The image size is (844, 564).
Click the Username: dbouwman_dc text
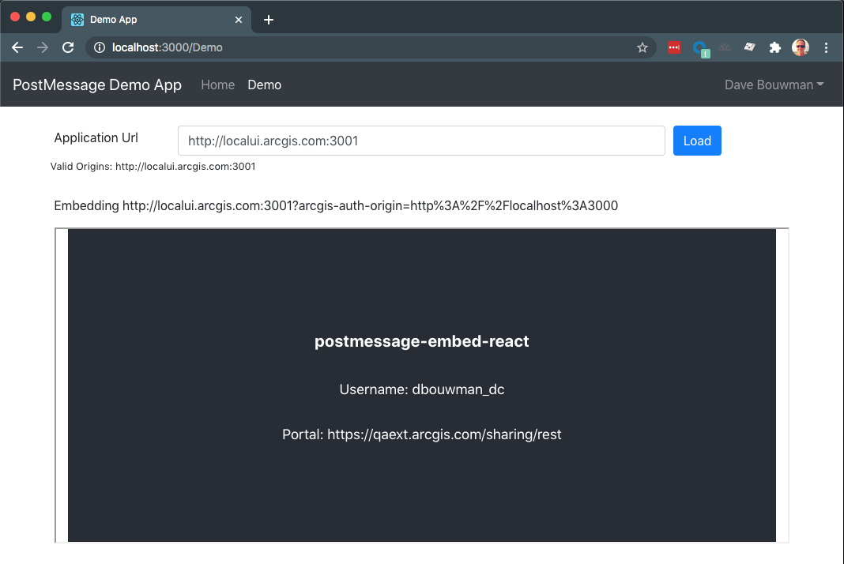422,389
